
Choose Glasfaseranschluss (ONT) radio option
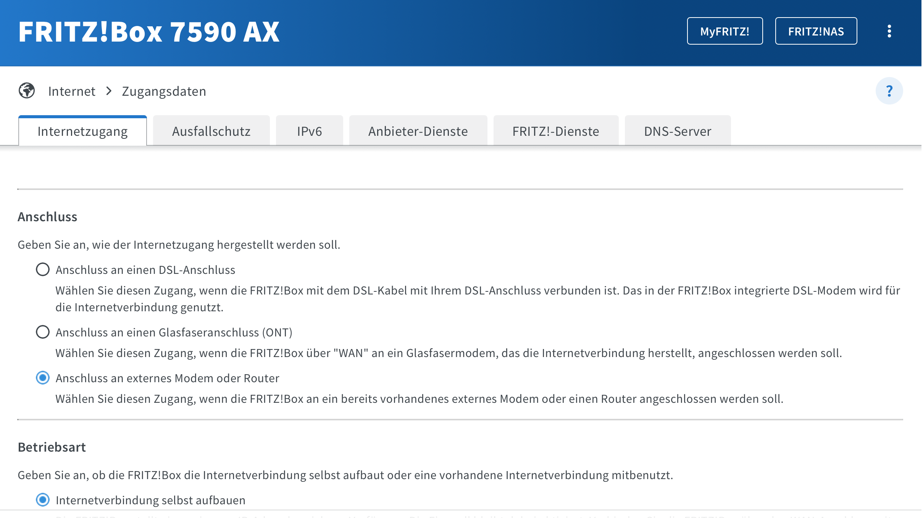(43, 332)
